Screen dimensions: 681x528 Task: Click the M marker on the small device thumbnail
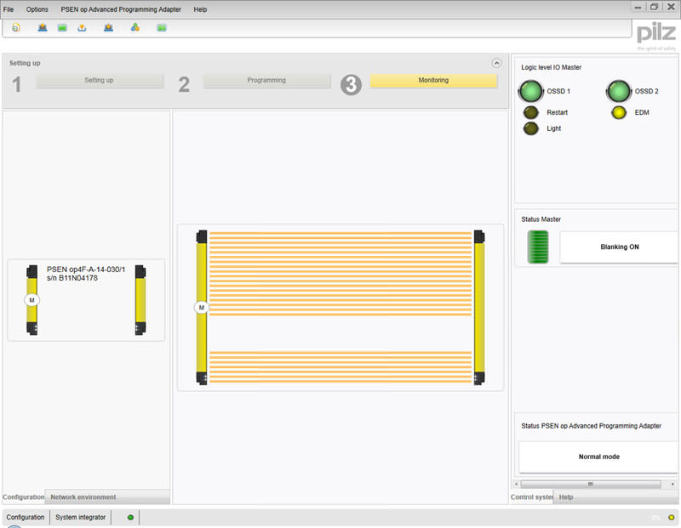click(x=31, y=300)
